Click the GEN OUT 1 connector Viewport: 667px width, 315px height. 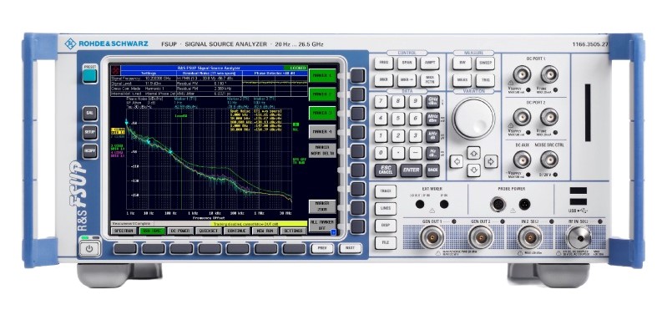[432, 236]
